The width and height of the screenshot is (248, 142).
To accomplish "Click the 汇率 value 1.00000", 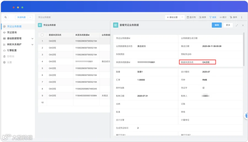I will [141, 80].
